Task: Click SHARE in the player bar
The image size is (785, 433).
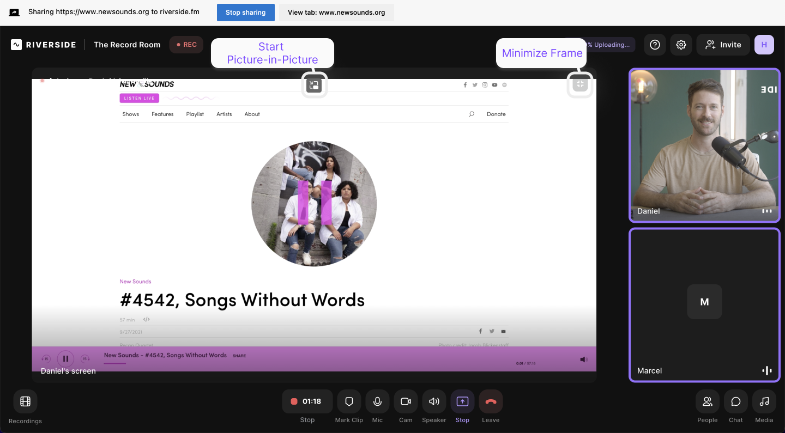Action: pos(239,356)
